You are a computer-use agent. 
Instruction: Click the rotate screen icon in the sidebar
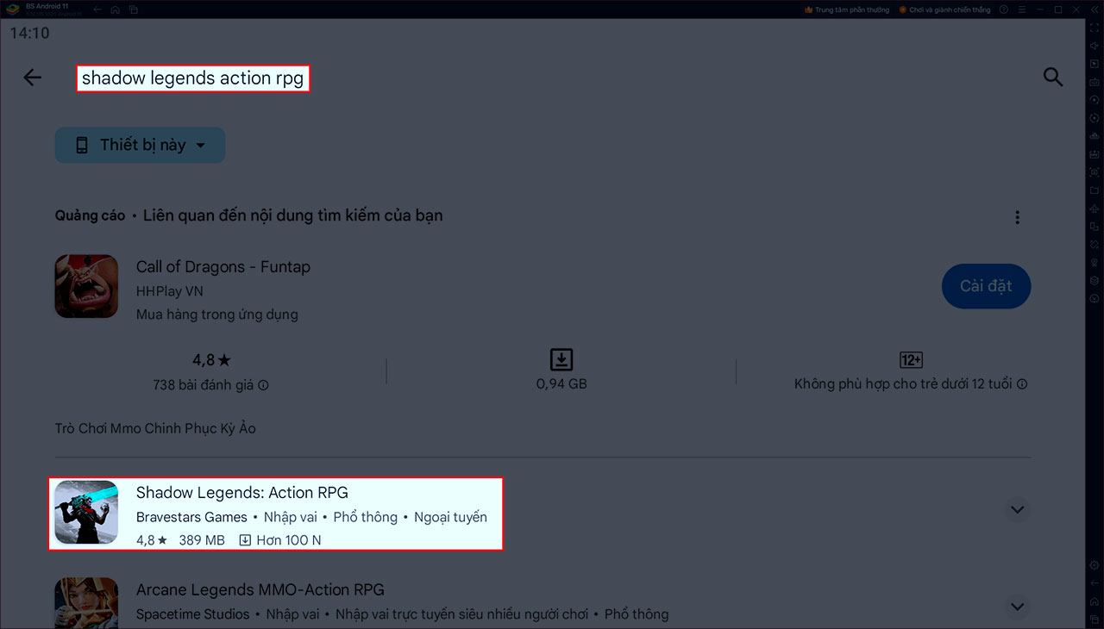[1095, 227]
